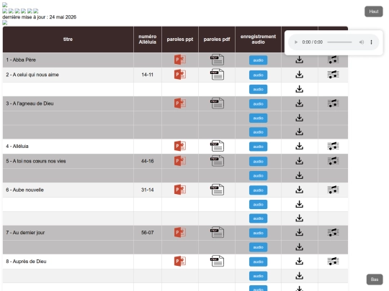Open PowerPoint for A toi nos cœurs nos vies
The width and height of the screenshot is (389, 291).
pos(180,161)
